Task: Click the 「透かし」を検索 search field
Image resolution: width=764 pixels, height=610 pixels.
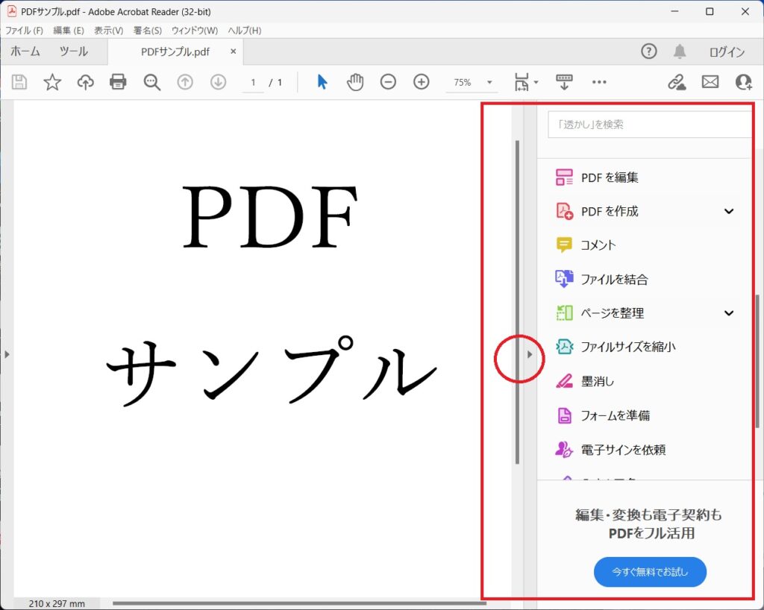Action: click(x=649, y=125)
